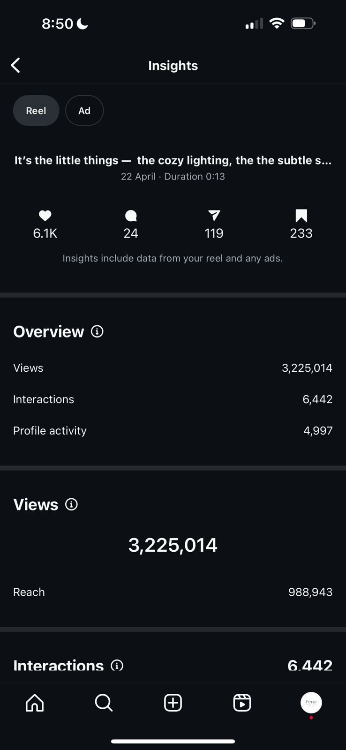Tap the shares paper plane icon
Screen dimensions: 346x750
[x=214, y=216]
